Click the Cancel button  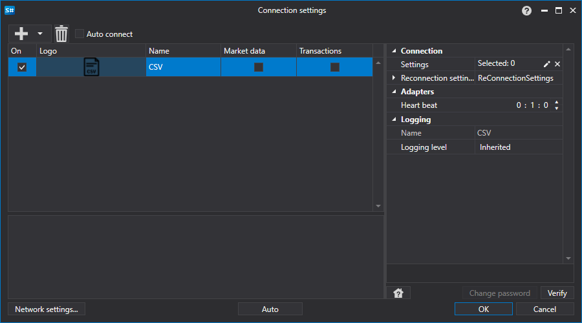[x=544, y=309]
